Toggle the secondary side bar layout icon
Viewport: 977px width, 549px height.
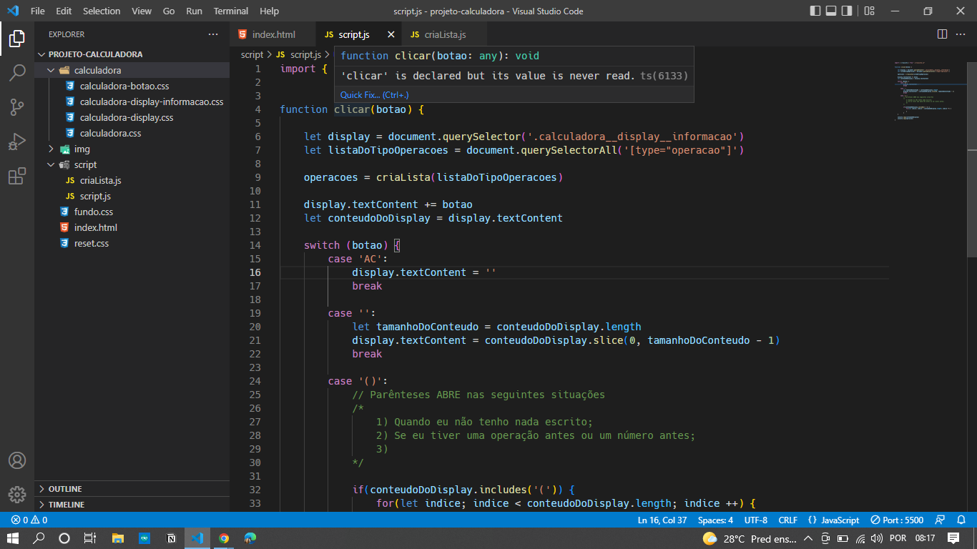[847, 11]
